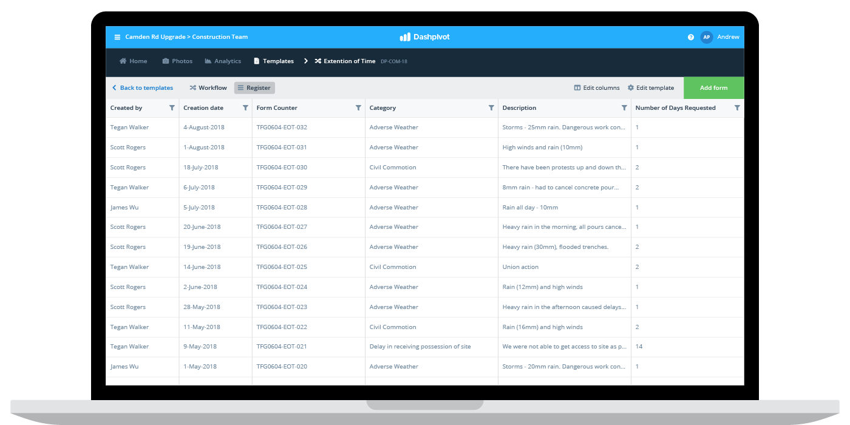
Task: Go to the Home tab
Action: coord(133,61)
